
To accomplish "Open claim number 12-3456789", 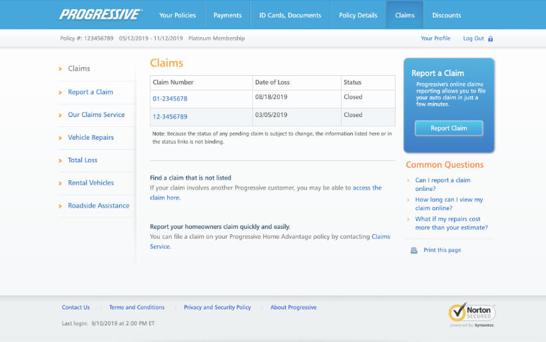I will click(170, 117).
